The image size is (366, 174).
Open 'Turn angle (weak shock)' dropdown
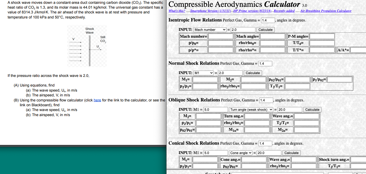(251, 110)
